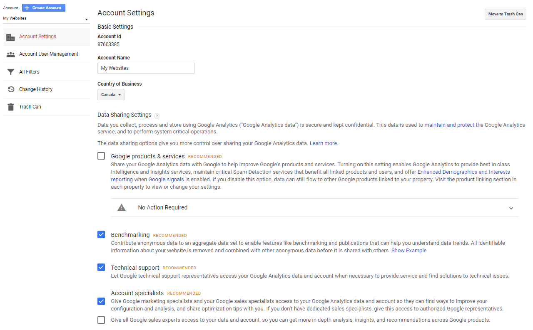Image resolution: width=533 pixels, height=330 pixels.
Task: Click the Account Name input field
Action: click(146, 68)
